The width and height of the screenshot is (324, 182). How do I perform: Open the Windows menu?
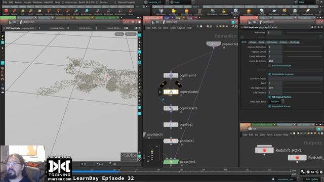pos(37,2)
